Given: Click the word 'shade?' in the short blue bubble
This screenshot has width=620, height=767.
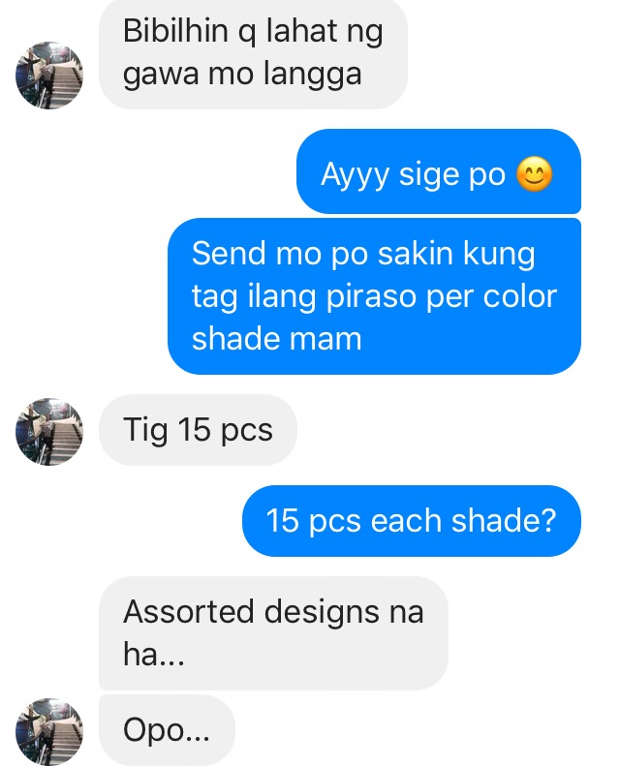Looking at the screenshot, I should coord(504,520).
